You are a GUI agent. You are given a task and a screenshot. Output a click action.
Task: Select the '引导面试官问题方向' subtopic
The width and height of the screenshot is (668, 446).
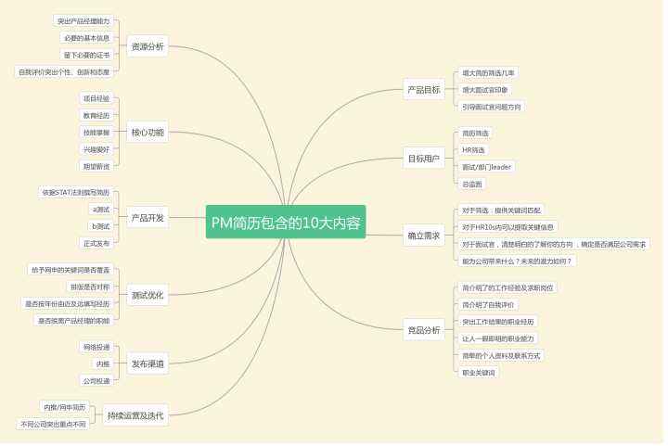point(491,107)
